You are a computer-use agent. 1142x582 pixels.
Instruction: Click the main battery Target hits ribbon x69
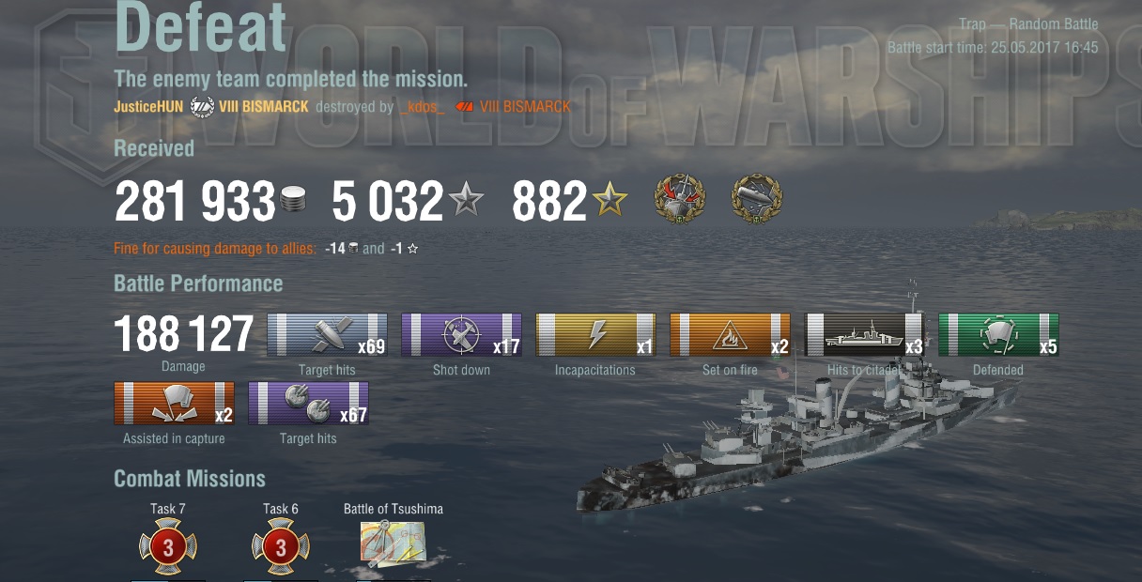(327, 335)
